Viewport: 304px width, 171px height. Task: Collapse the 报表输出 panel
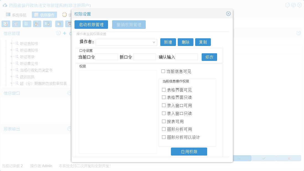point(69,129)
